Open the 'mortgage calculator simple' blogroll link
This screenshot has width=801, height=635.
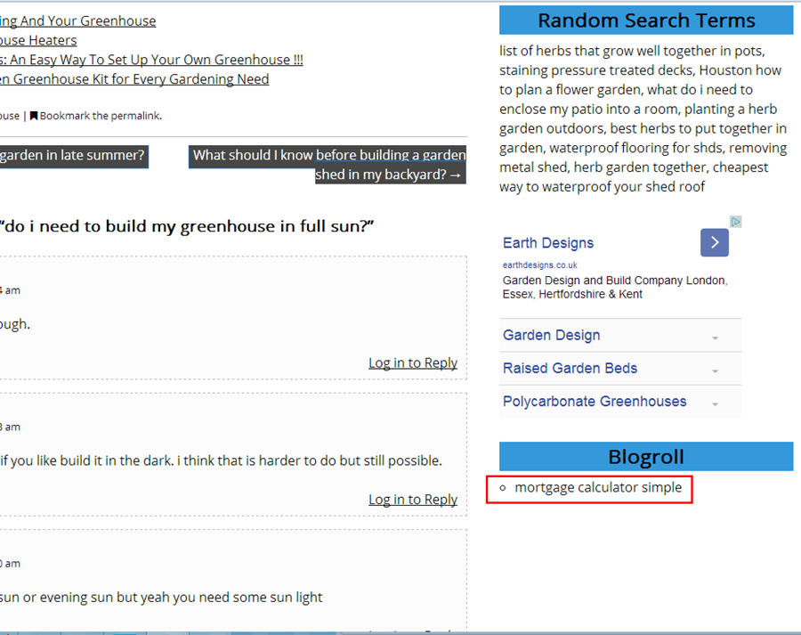pyautogui.click(x=598, y=488)
